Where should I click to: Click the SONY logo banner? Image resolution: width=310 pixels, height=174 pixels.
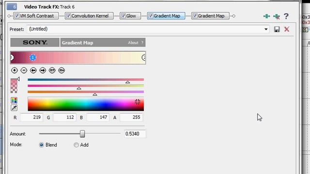pos(35,43)
